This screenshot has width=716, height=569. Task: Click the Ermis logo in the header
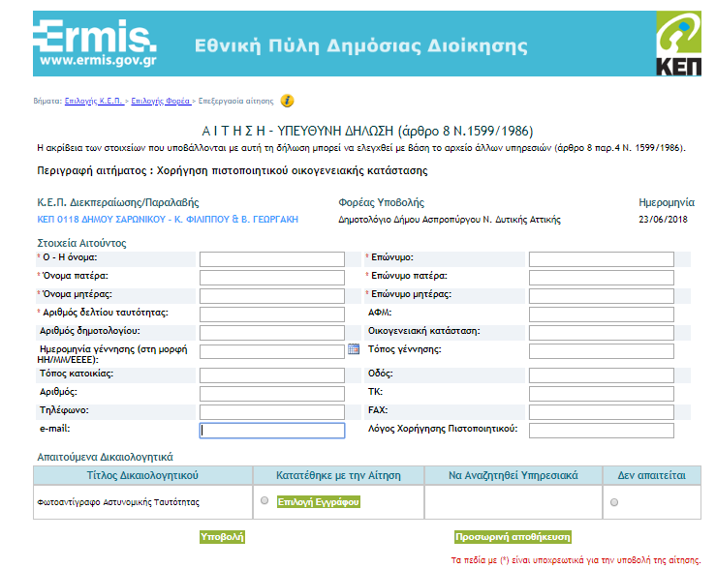tap(95, 45)
